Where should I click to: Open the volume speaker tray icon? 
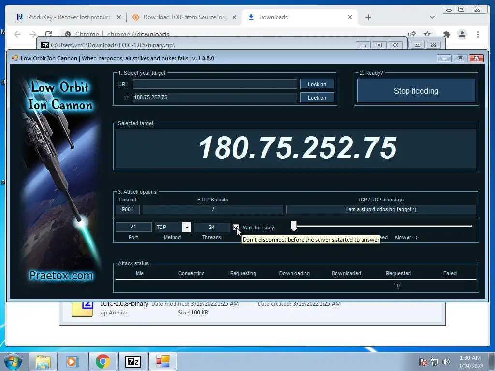446,361
